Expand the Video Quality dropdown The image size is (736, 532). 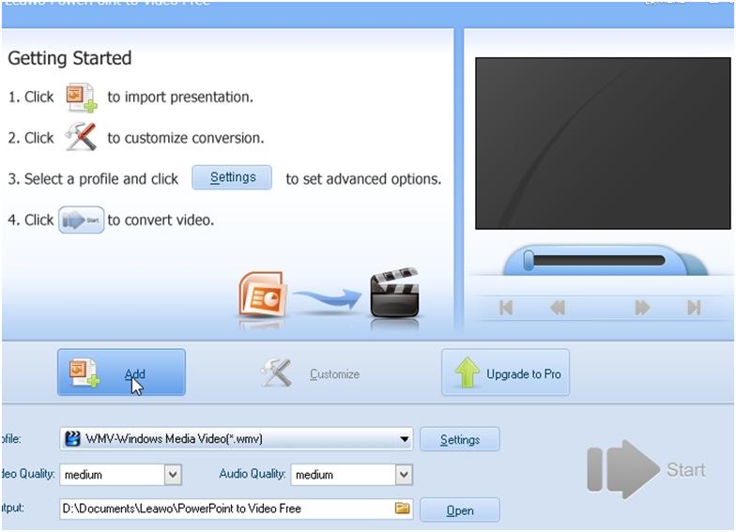(172, 475)
